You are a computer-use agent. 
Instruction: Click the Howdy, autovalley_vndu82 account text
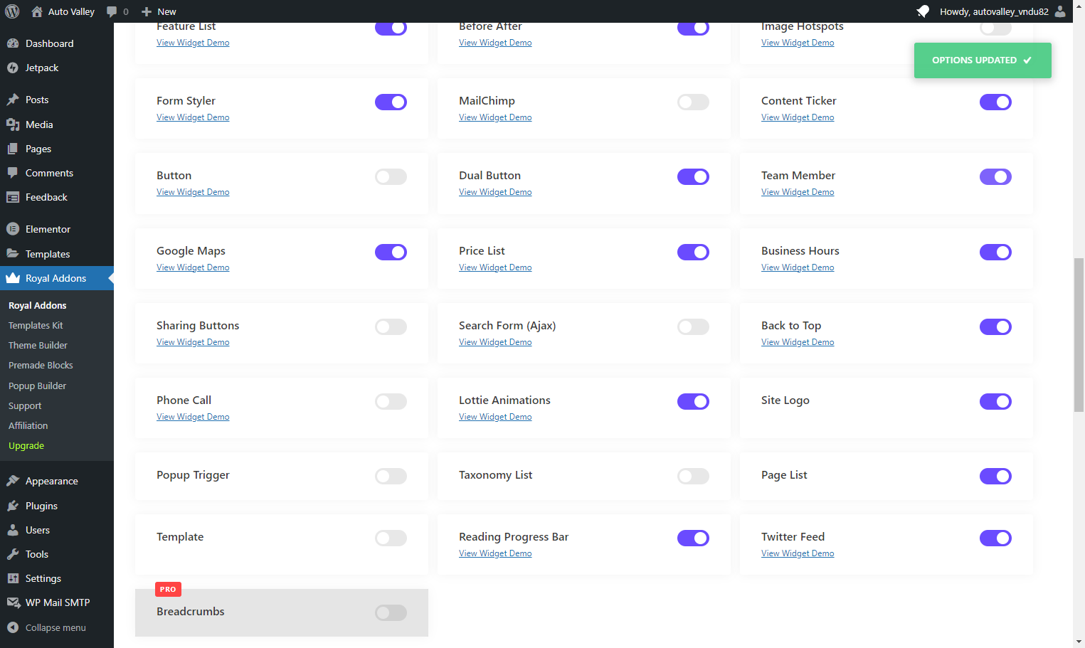click(994, 11)
